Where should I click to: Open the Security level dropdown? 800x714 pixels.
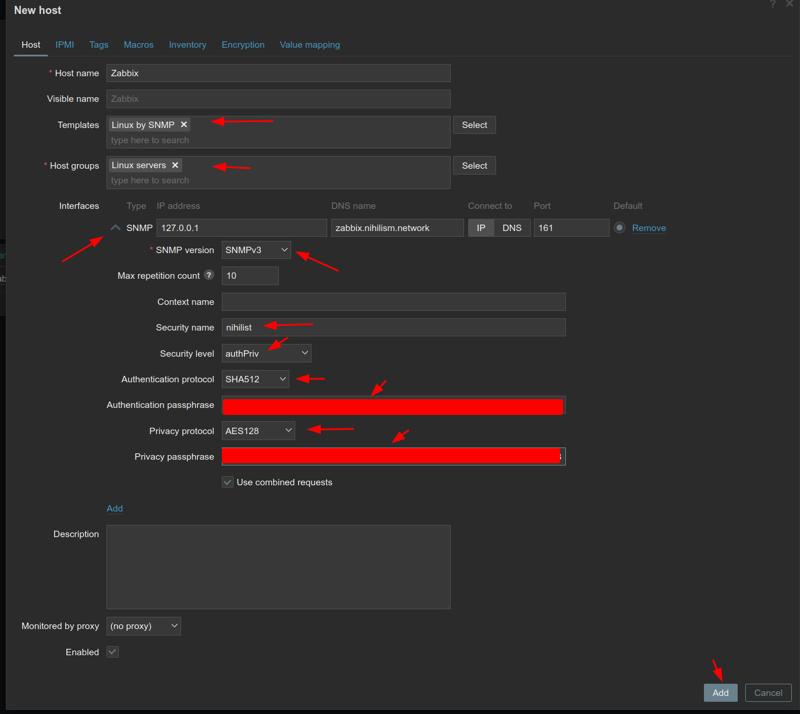267,353
